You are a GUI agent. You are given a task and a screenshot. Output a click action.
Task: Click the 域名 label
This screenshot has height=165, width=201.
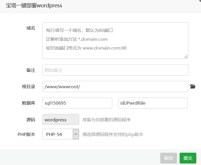(x=31, y=28)
